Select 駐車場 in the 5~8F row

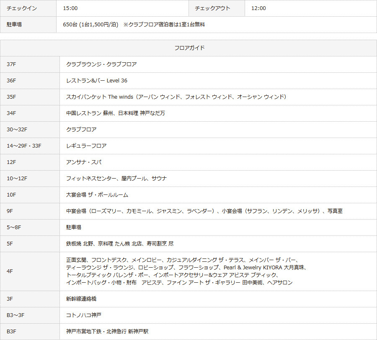tap(74, 228)
